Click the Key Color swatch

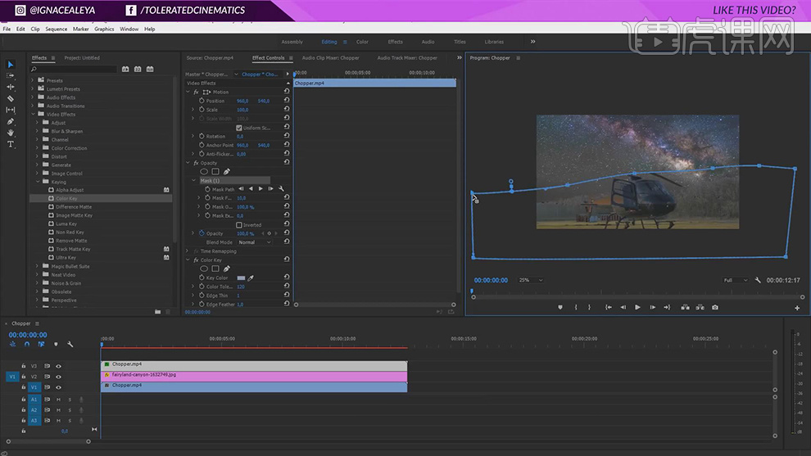coord(241,278)
